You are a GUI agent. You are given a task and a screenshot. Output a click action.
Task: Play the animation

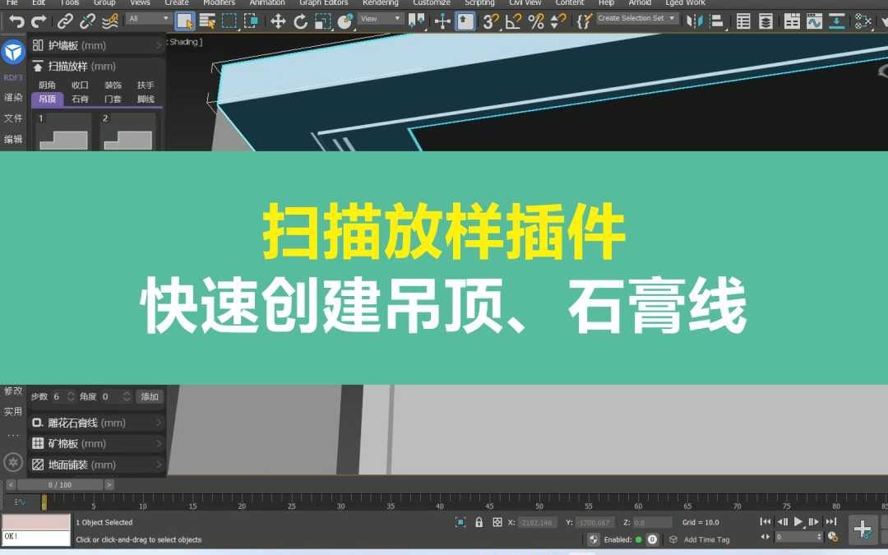click(x=798, y=521)
